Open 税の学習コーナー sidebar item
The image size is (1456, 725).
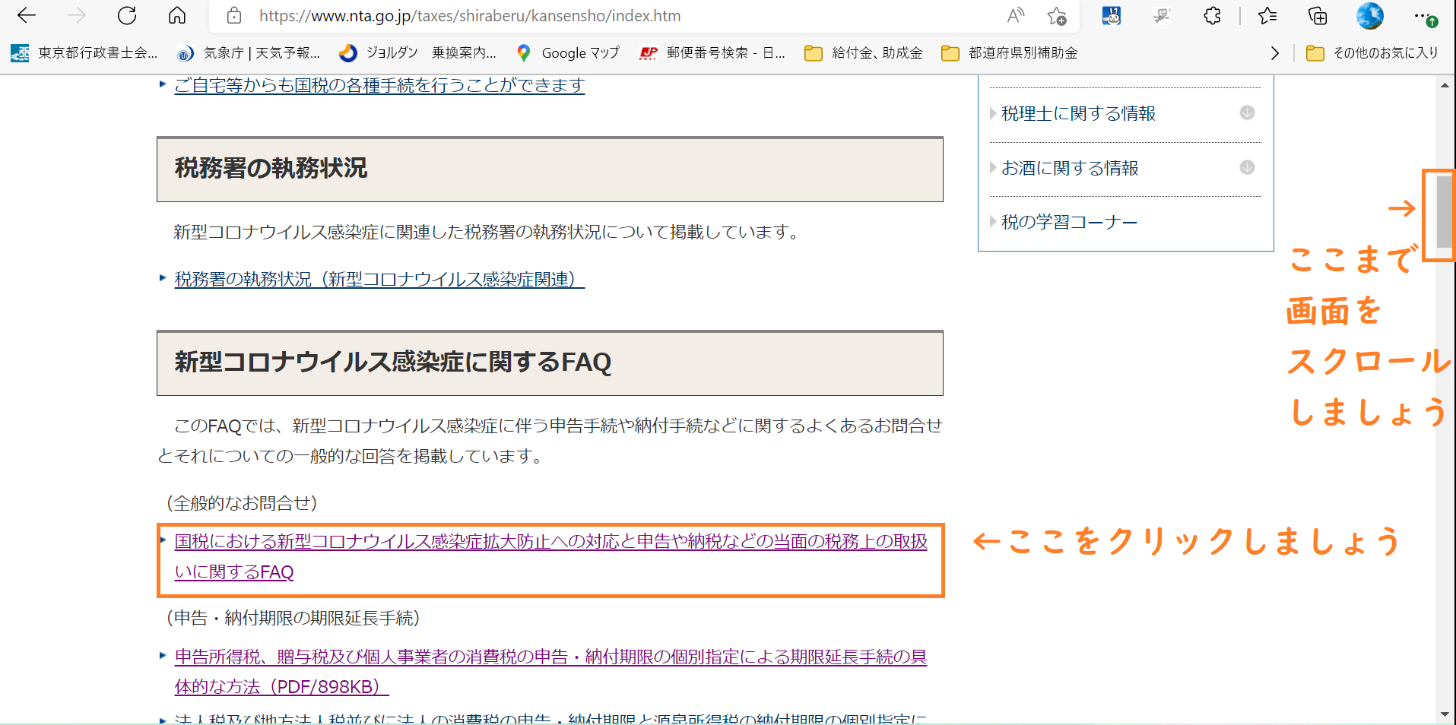(x=1069, y=223)
